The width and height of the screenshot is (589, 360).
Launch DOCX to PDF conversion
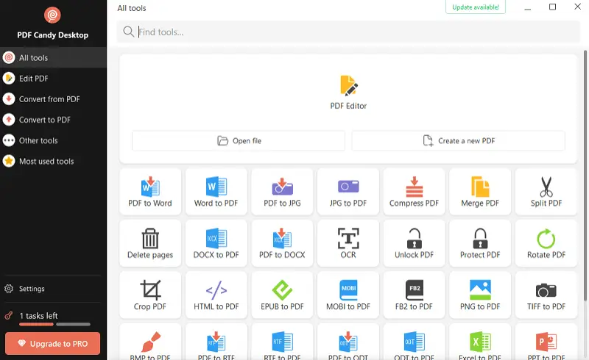[216, 243]
